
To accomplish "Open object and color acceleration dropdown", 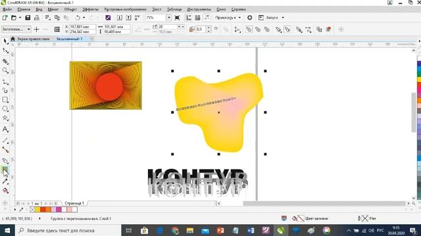I will coord(279,29).
